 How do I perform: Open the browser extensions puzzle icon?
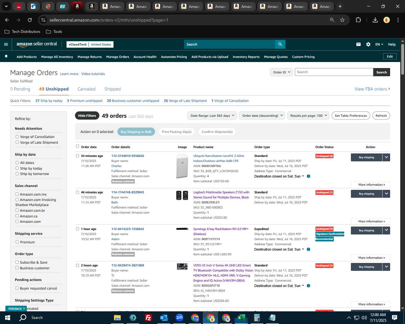[358, 20]
